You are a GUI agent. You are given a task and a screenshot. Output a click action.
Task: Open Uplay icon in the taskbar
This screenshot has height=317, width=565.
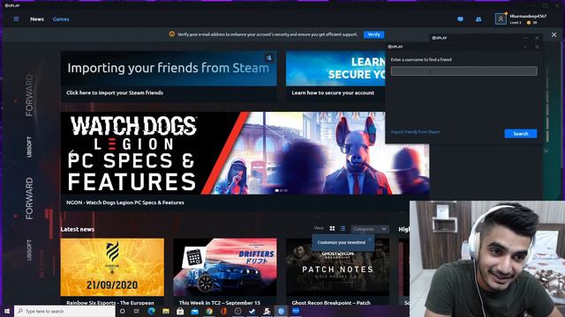pos(281,311)
